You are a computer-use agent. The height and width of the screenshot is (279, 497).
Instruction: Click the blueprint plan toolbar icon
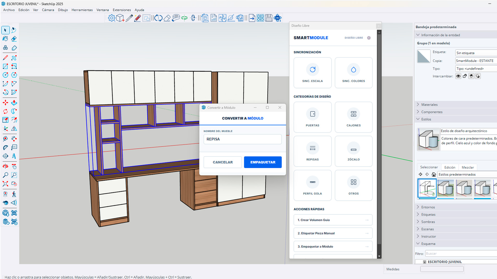tap(205, 18)
